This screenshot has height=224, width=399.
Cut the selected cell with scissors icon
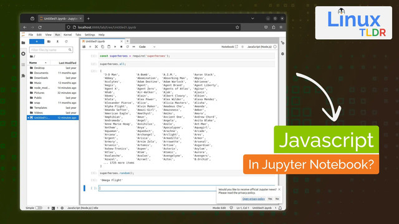click(96, 47)
